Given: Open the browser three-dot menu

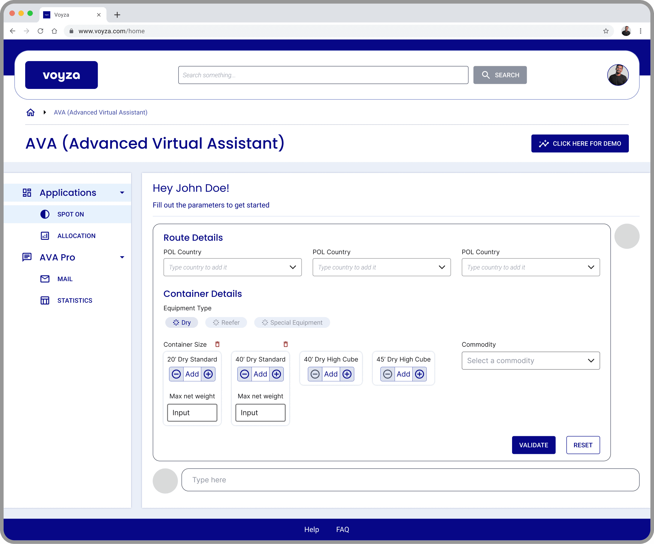Looking at the screenshot, I should [x=641, y=31].
